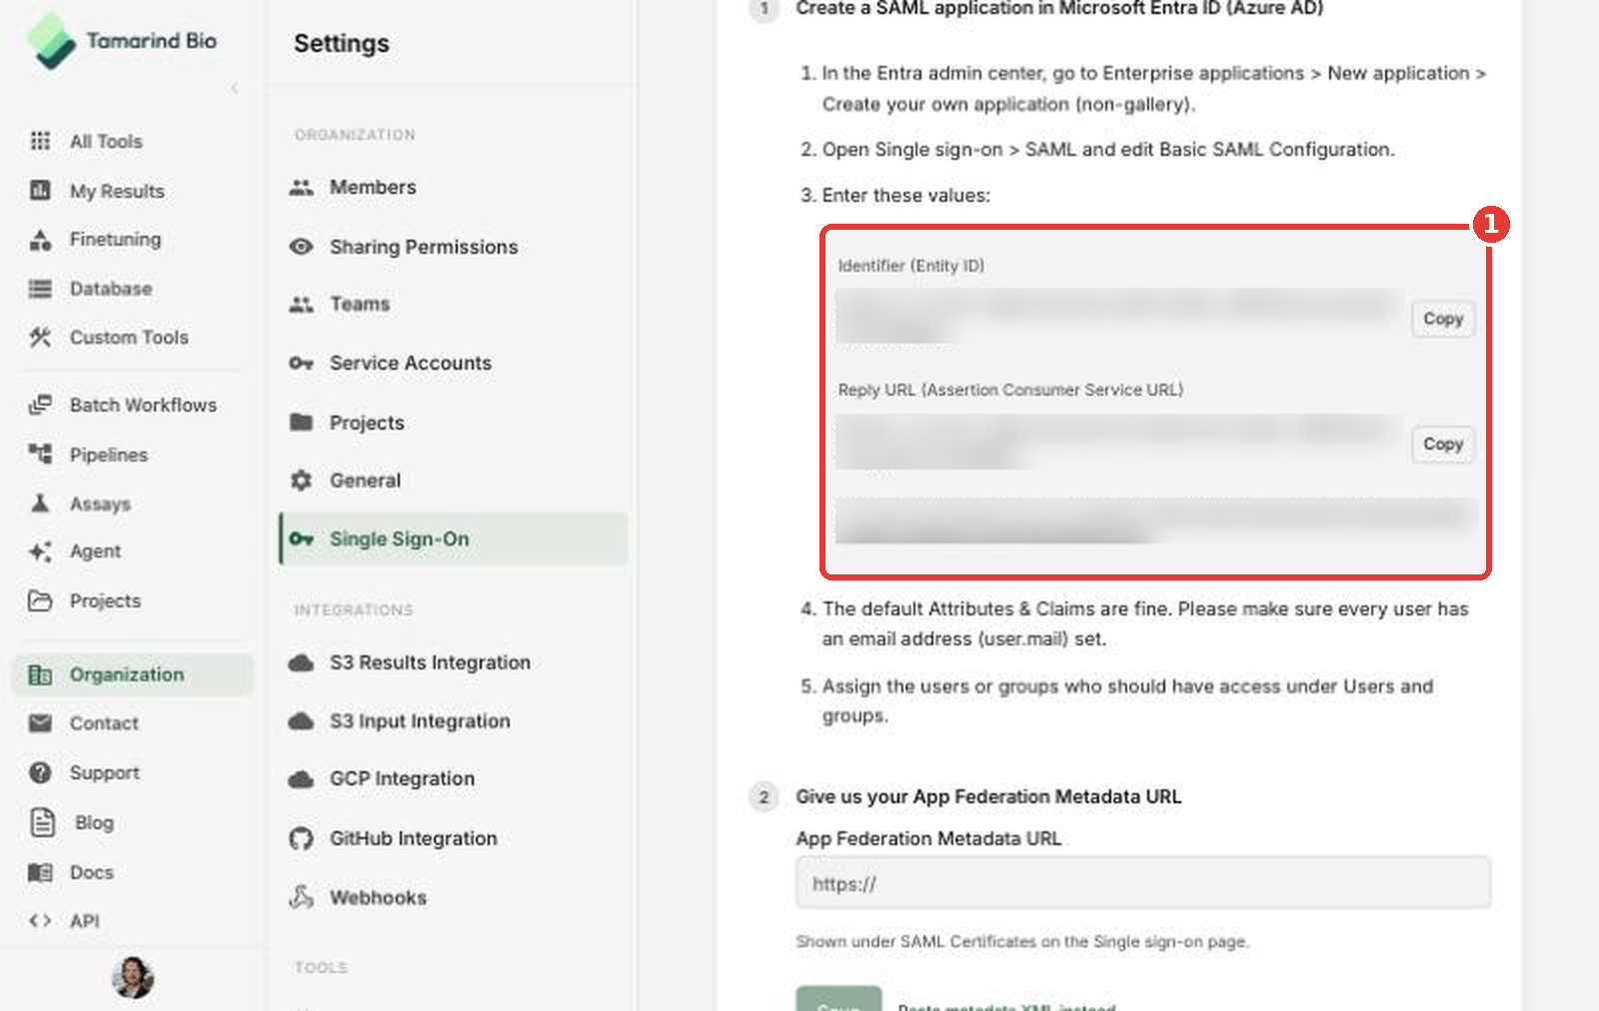Click the Database label in sidebar
1599x1011 pixels.
111,289
